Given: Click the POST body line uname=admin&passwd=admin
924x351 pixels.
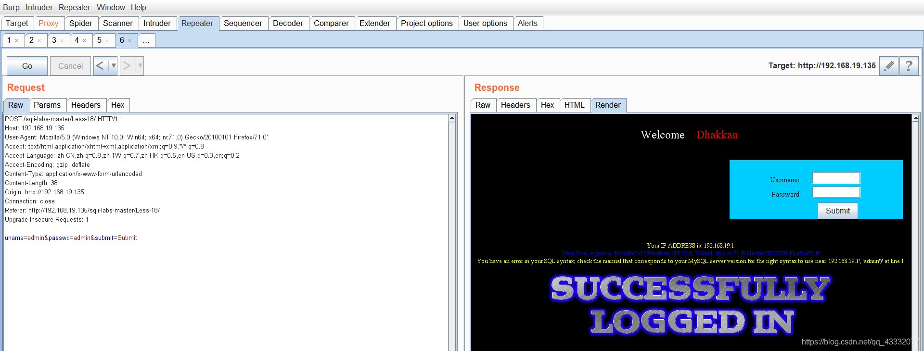Looking at the screenshot, I should tap(71, 238).
